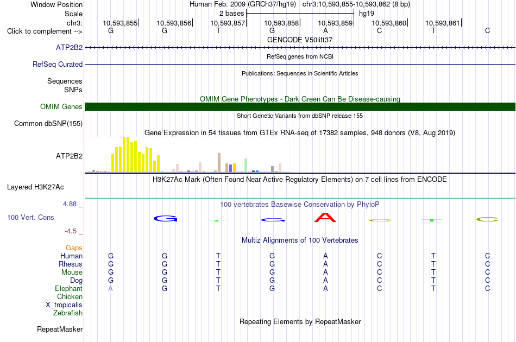Click the OMIM Genes track label

click(61, 106)
